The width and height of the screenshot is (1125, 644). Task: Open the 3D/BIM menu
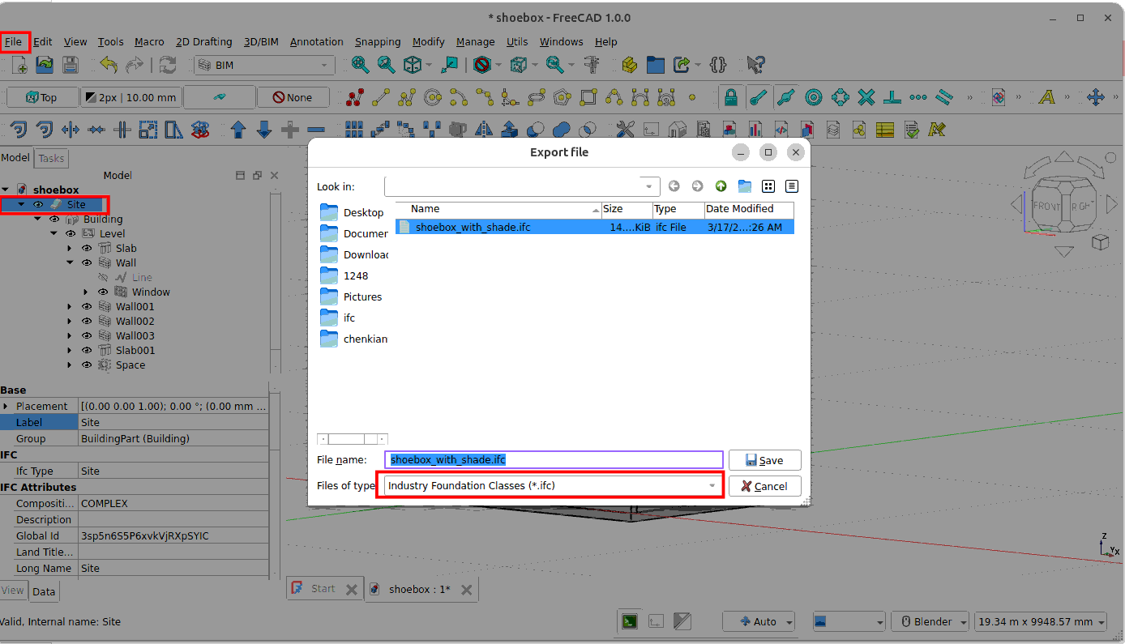262,42
